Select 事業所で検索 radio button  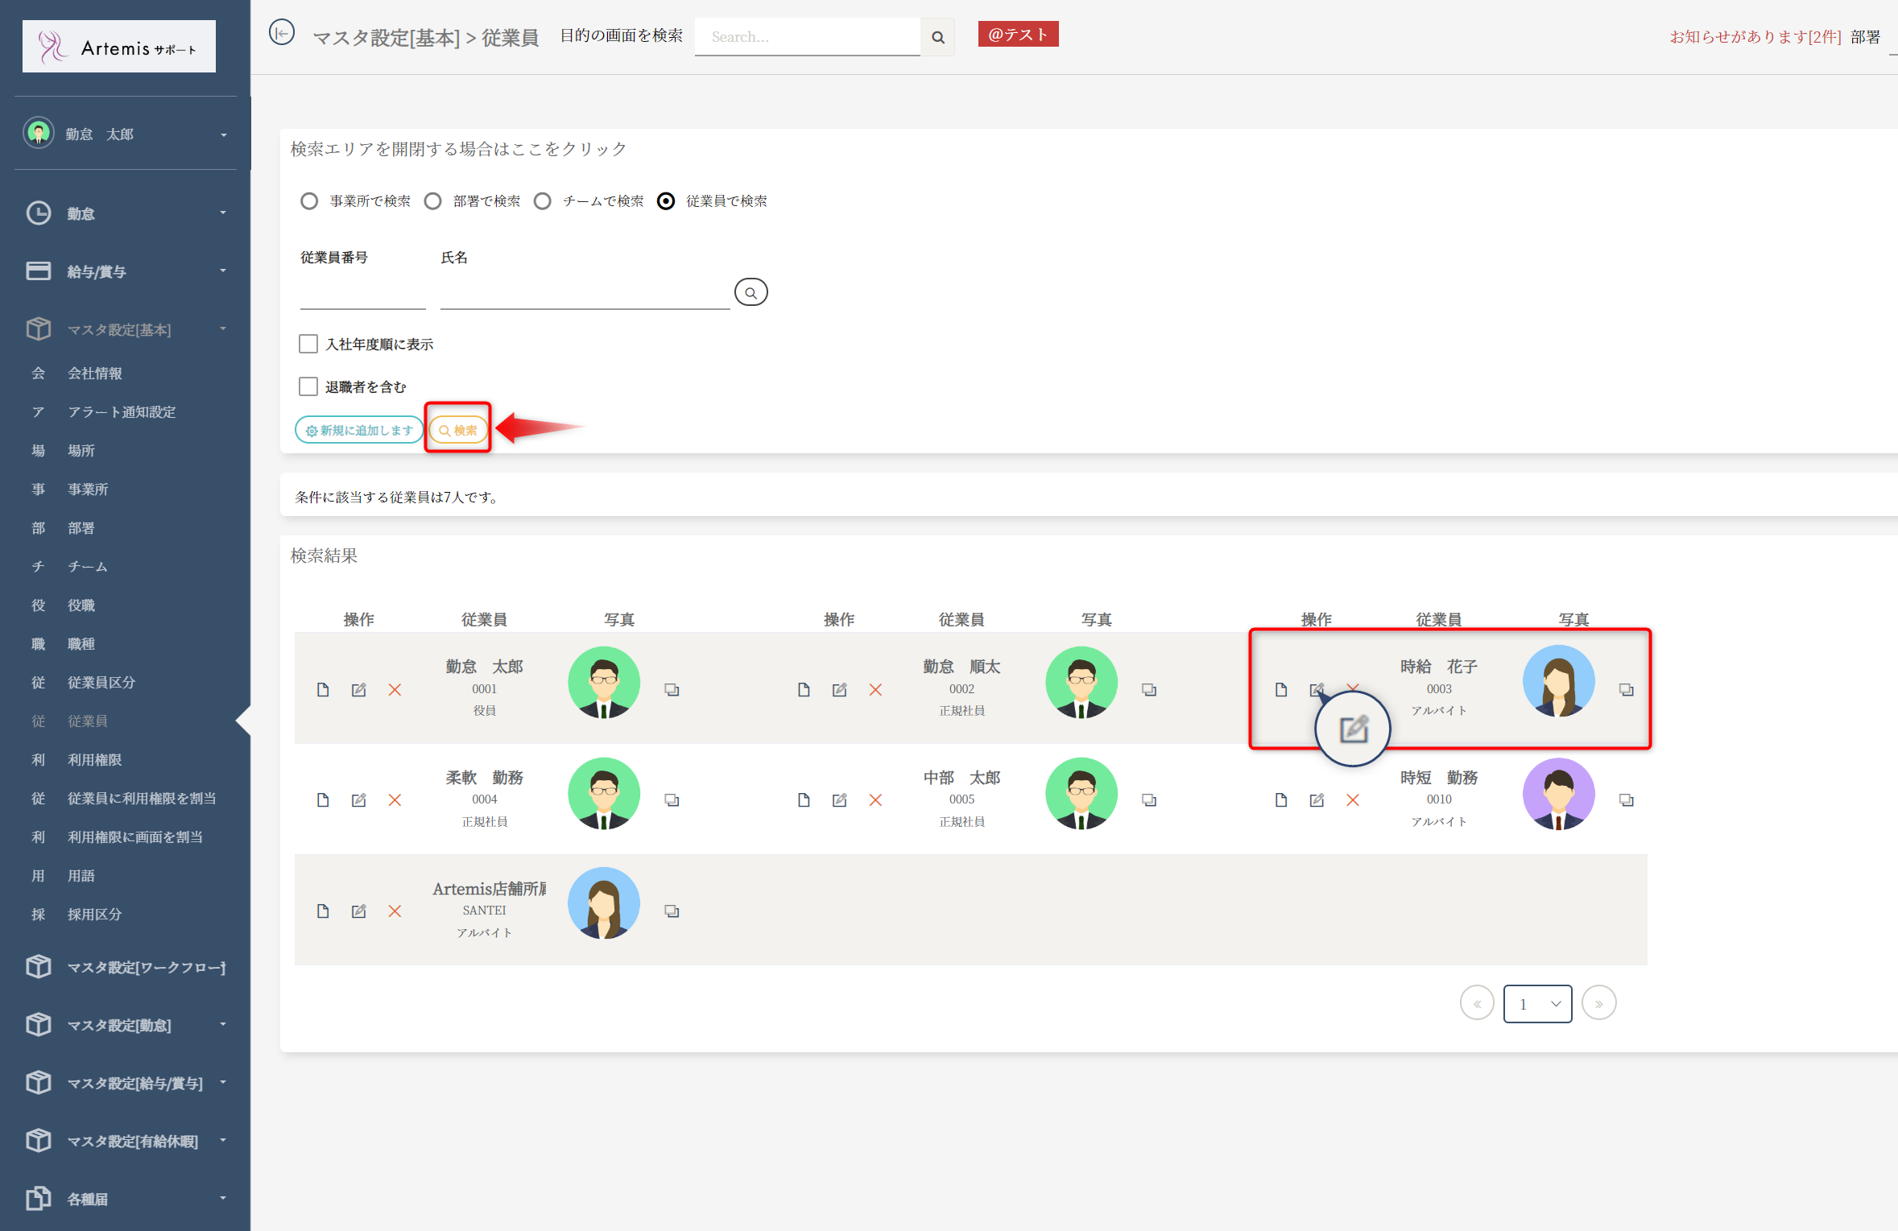point(309,201)
